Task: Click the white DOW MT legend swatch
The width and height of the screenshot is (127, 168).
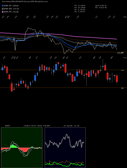Action: (3, 9)
